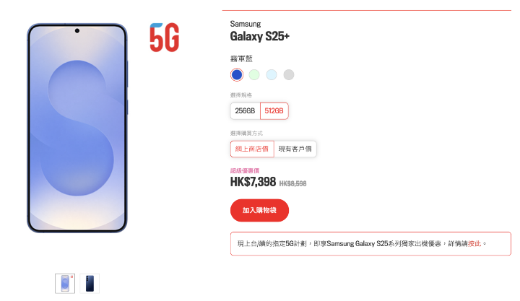Click the 霧軍藍 colour name label
Screen dimensions: 520x301
(x=242, y=58)
